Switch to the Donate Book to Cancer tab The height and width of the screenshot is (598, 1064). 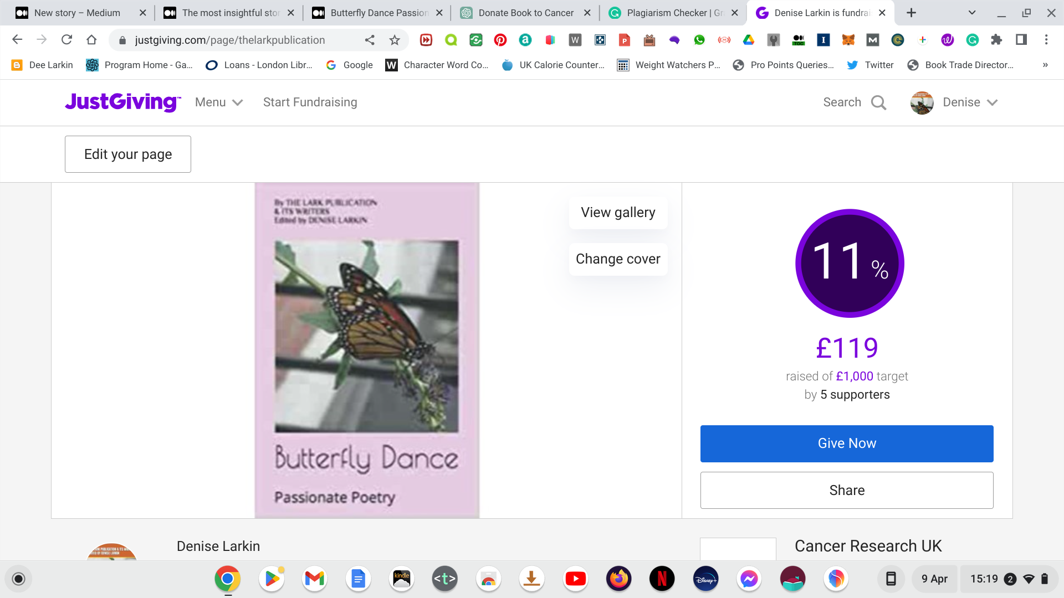pyautogui.click(x=525, y=13)
